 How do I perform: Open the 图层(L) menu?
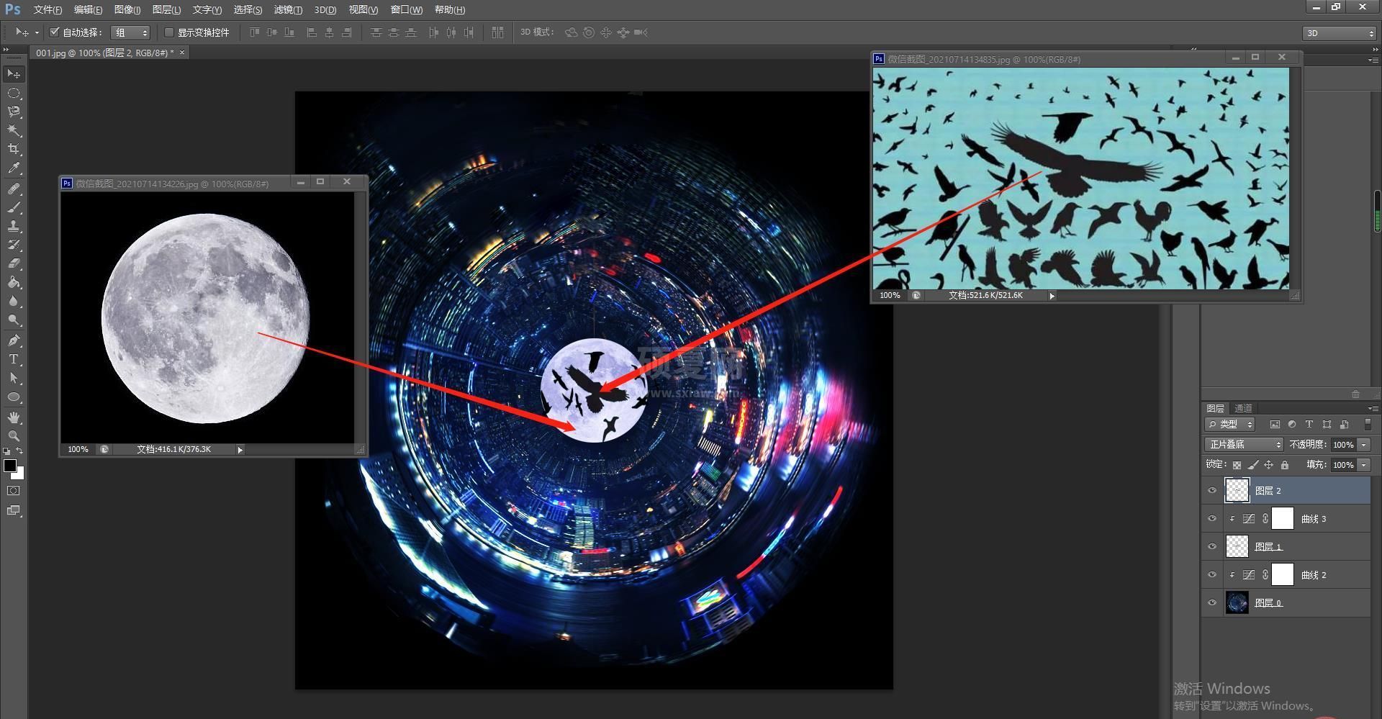click(x=166, y=9)
